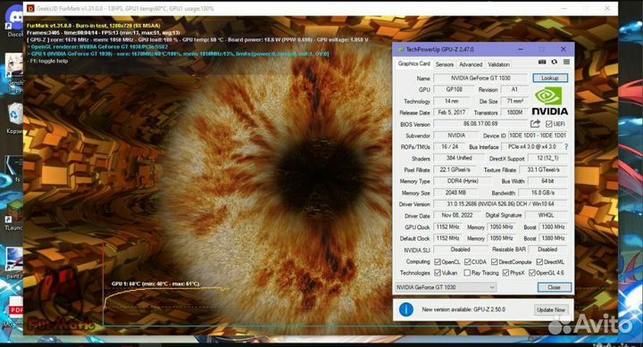
Task: Close the GPU-Z window with X
Action: [x=563, y=49]
